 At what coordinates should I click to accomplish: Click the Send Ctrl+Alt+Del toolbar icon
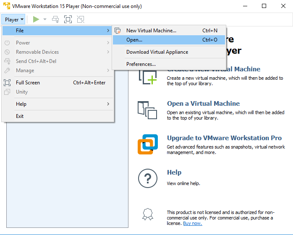coord(55,19)
